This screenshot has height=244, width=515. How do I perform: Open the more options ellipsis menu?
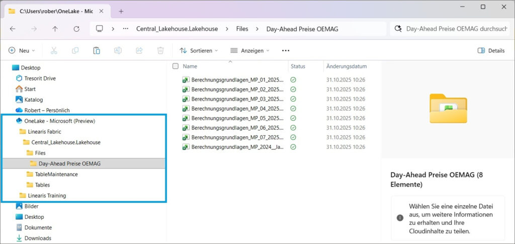(x=286, y=50)
